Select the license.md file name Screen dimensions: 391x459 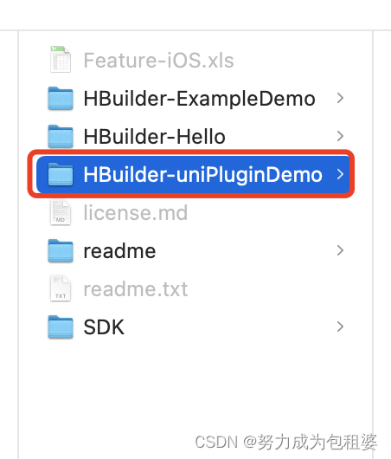[x=136, y=213]
